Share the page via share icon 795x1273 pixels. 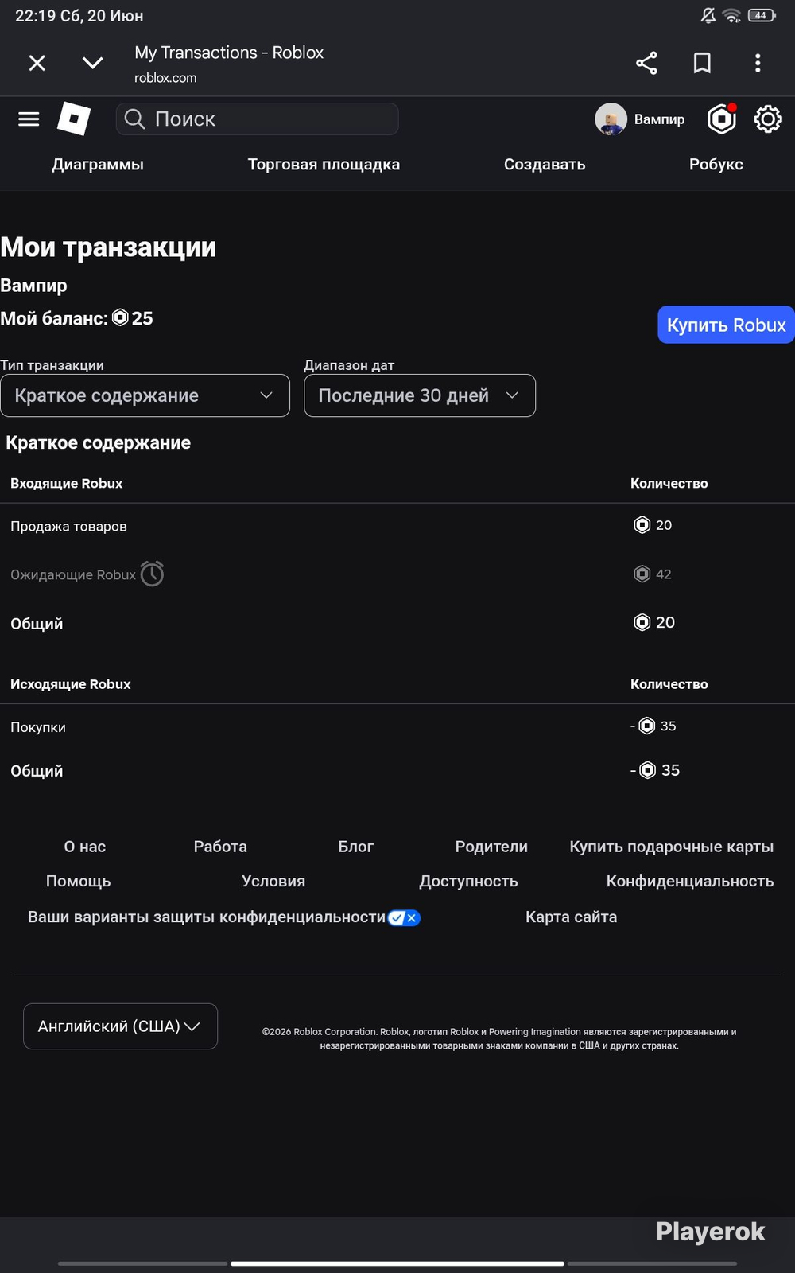tap(646, 63)
